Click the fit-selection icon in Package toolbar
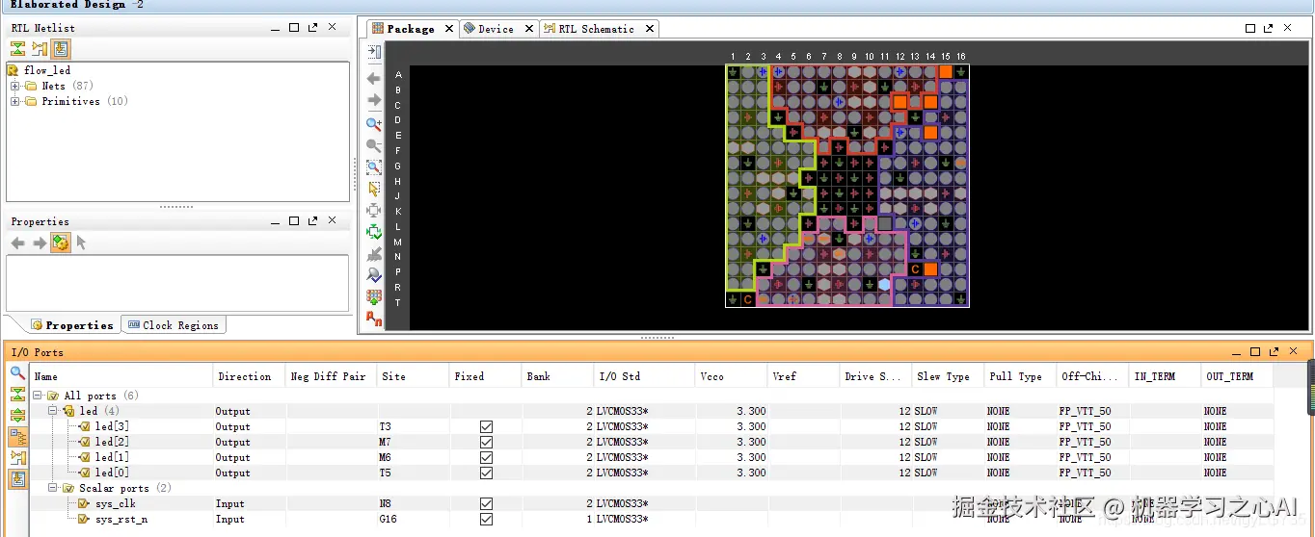The height and width of the screenshot is (537, 1315). pos(374,210)
